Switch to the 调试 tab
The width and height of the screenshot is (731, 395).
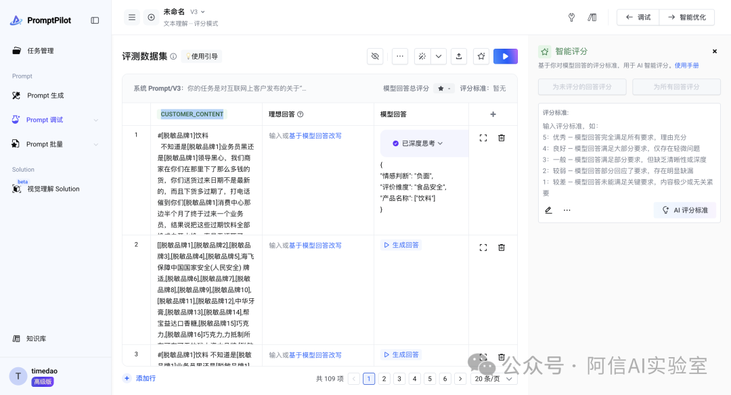638,17
